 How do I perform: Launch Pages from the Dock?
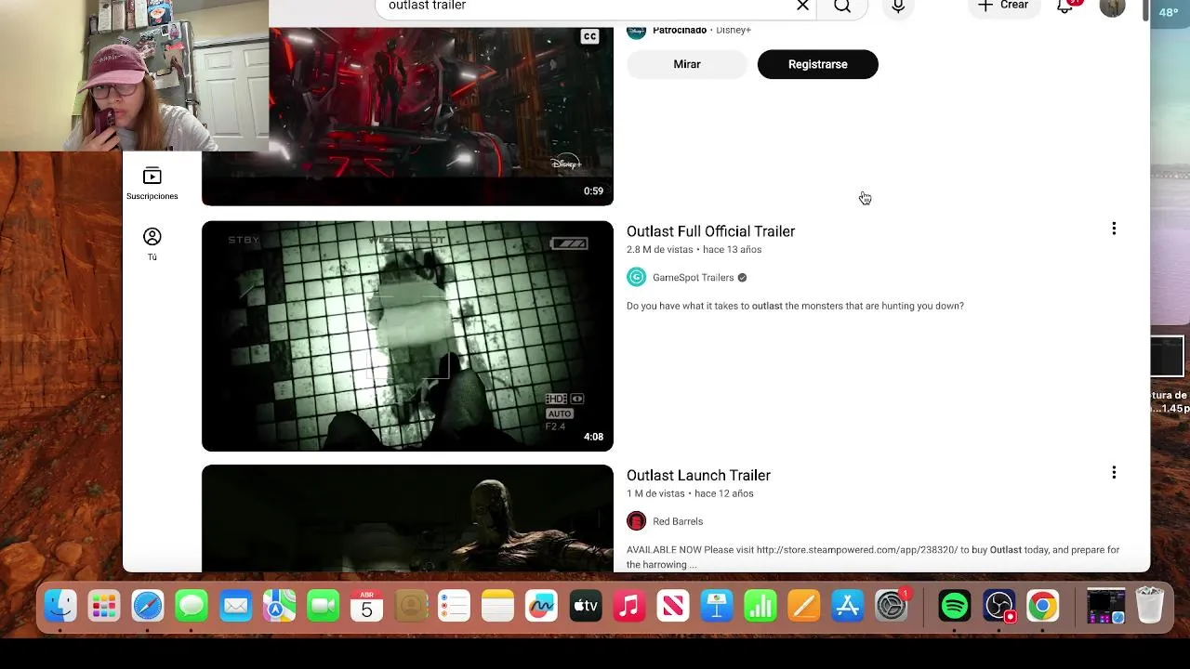[x=804, y=607]
